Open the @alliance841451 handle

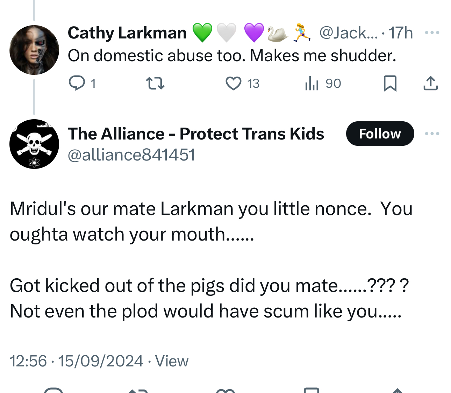pyautogui.click(x=131, y=155)
